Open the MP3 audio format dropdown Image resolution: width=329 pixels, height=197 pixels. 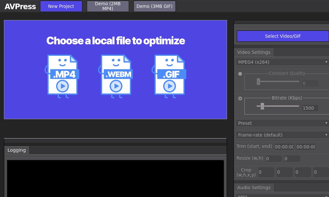[282, 195]
